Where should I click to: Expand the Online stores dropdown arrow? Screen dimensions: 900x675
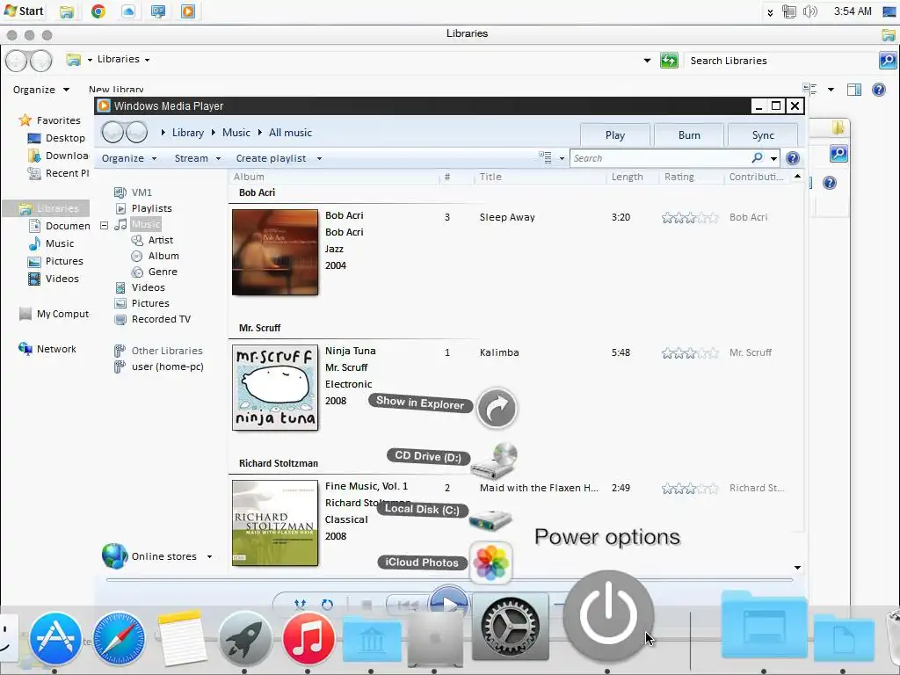[209, 556]
